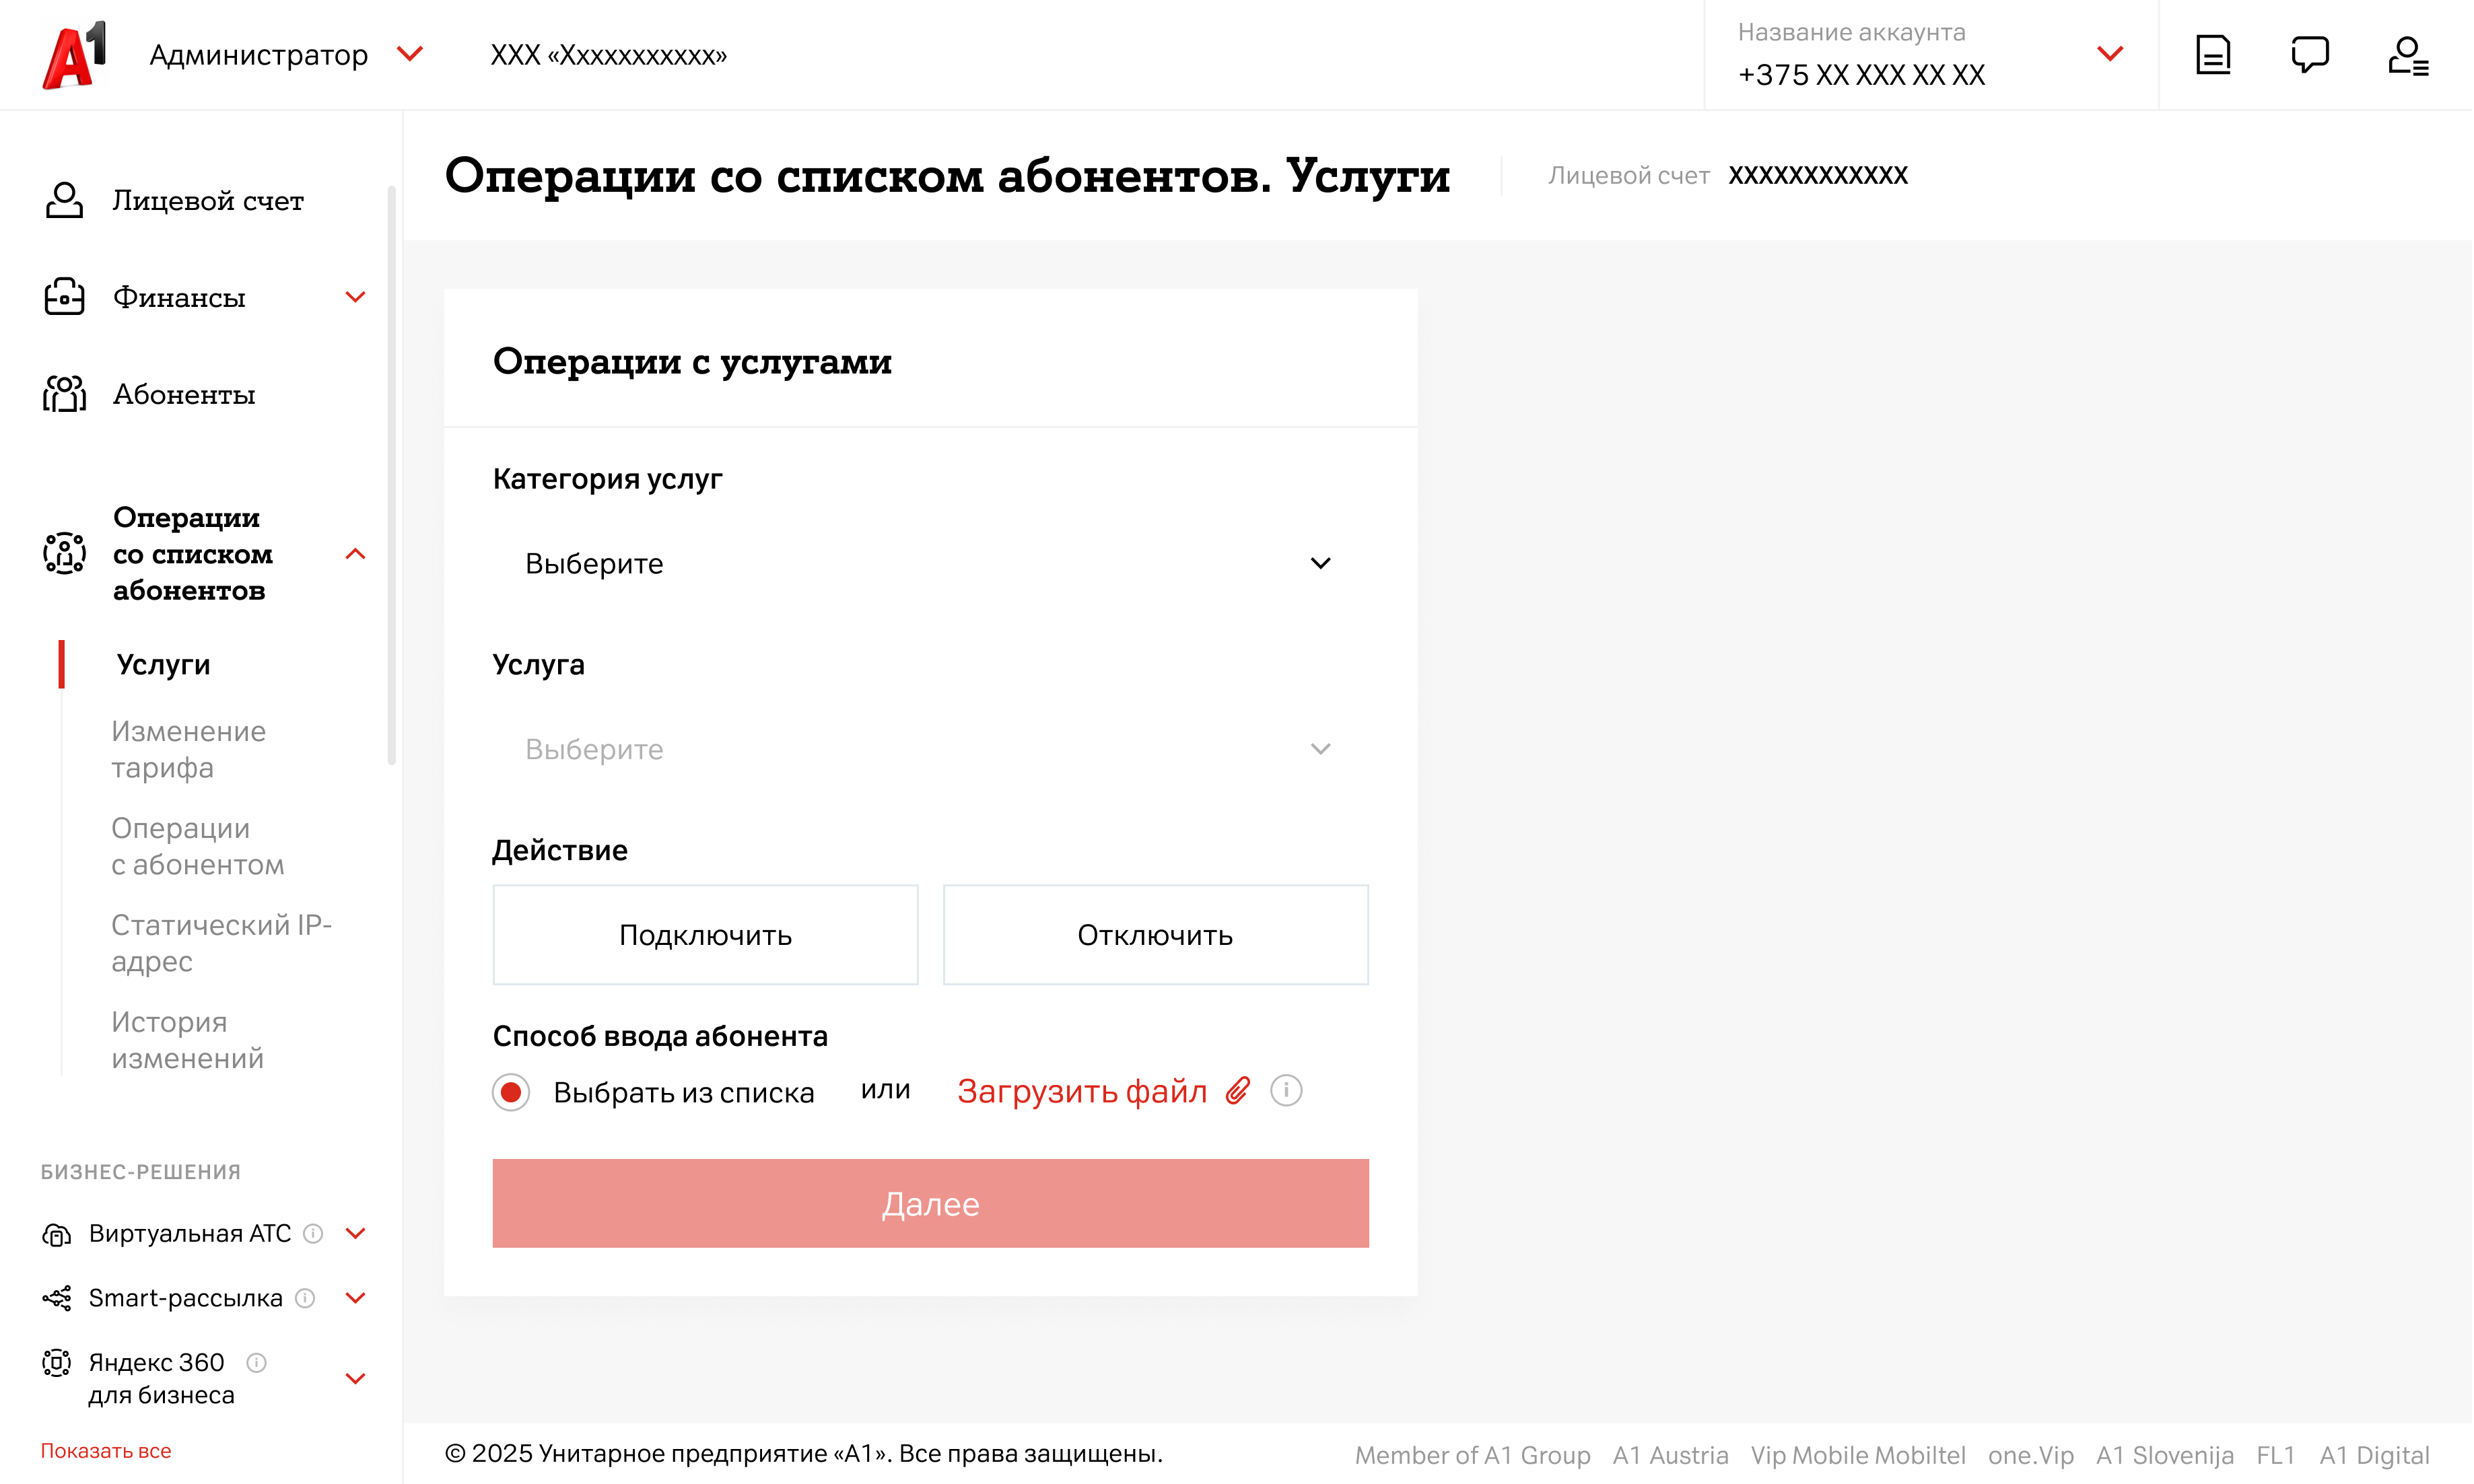Image resolution: width=2474 pixels, height=1484 pixels.
Task: Open the user profile icon in header
Action: coord(2409,55)
